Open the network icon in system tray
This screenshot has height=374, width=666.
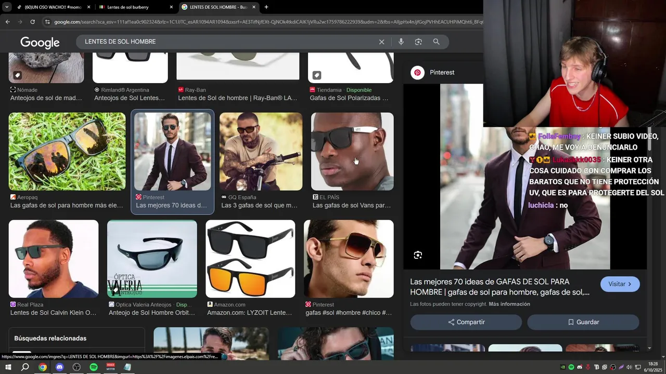[638, 367]
